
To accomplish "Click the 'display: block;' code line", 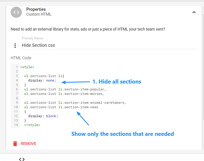I will [43, 116].
